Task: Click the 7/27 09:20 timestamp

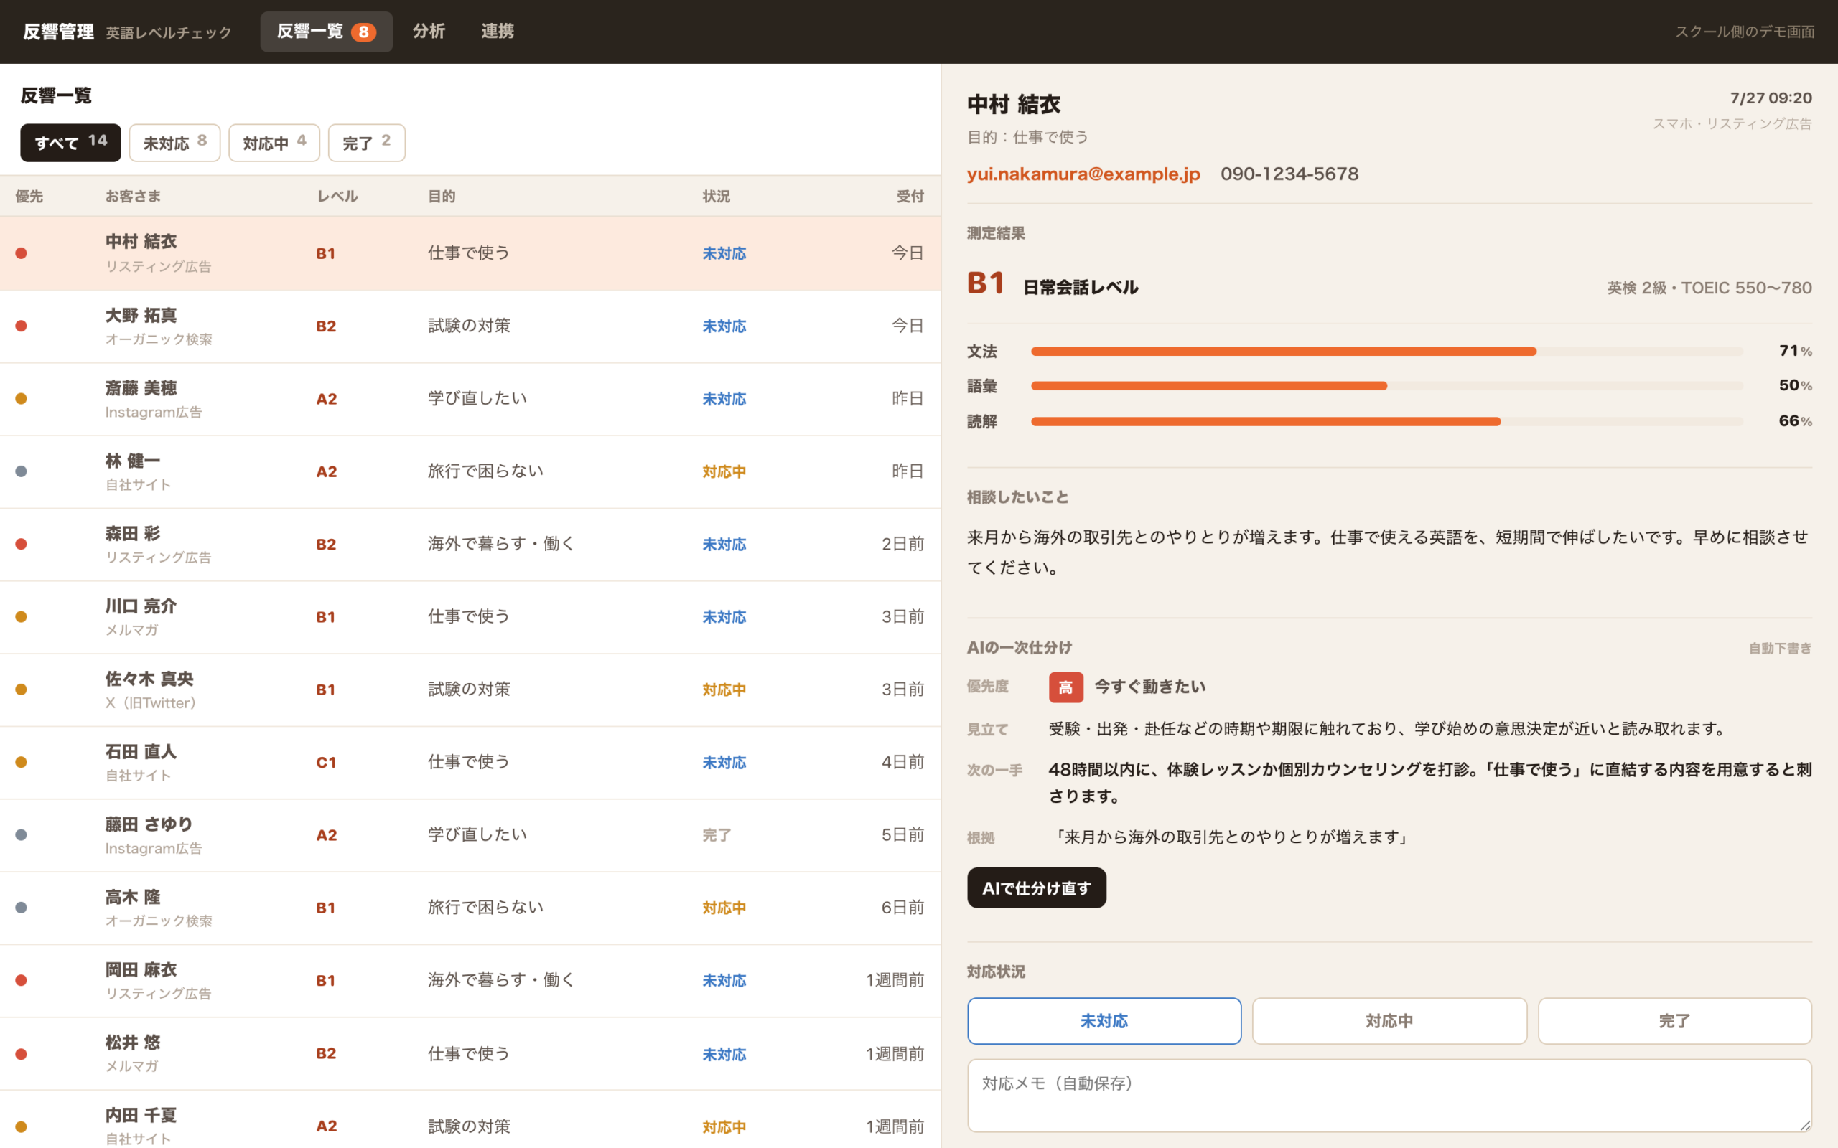Action: click(x=1771, y=98)
